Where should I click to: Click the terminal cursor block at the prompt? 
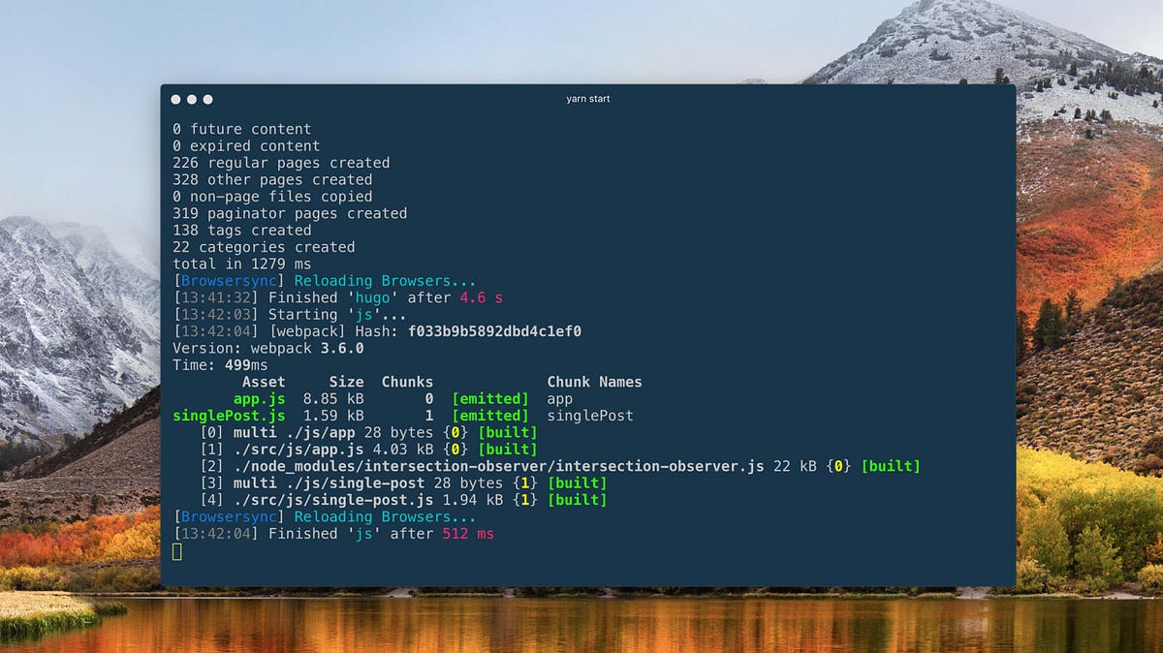pyautogui.click(x=177, y=551)
